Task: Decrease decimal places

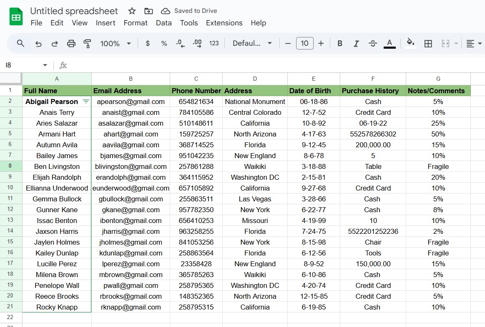Action: (x=180, y=44)
